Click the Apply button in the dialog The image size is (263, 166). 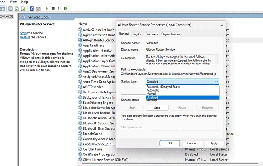coord(214,143)
